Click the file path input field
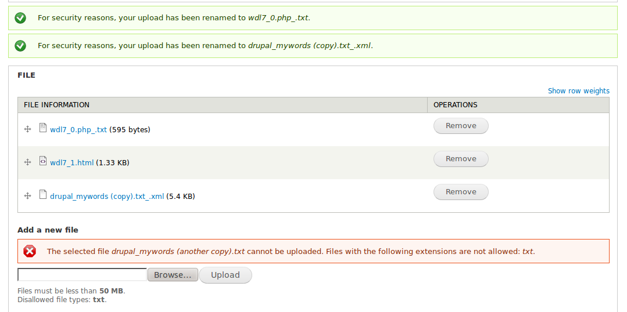627x312 pixels. click(x=83, y=274)
